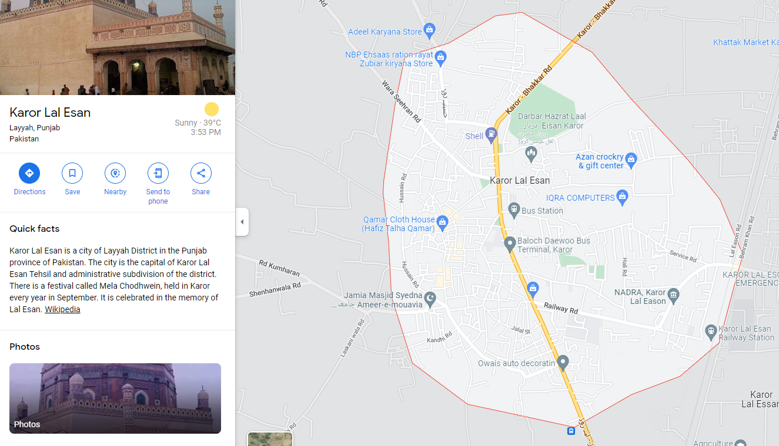This screenshot has width=779, height=446.
Task: Select the Owais auto decoratin pin
Action: [563, 362]
